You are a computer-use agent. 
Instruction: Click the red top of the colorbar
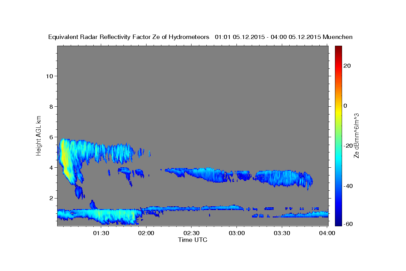click(x=339, y=51)
